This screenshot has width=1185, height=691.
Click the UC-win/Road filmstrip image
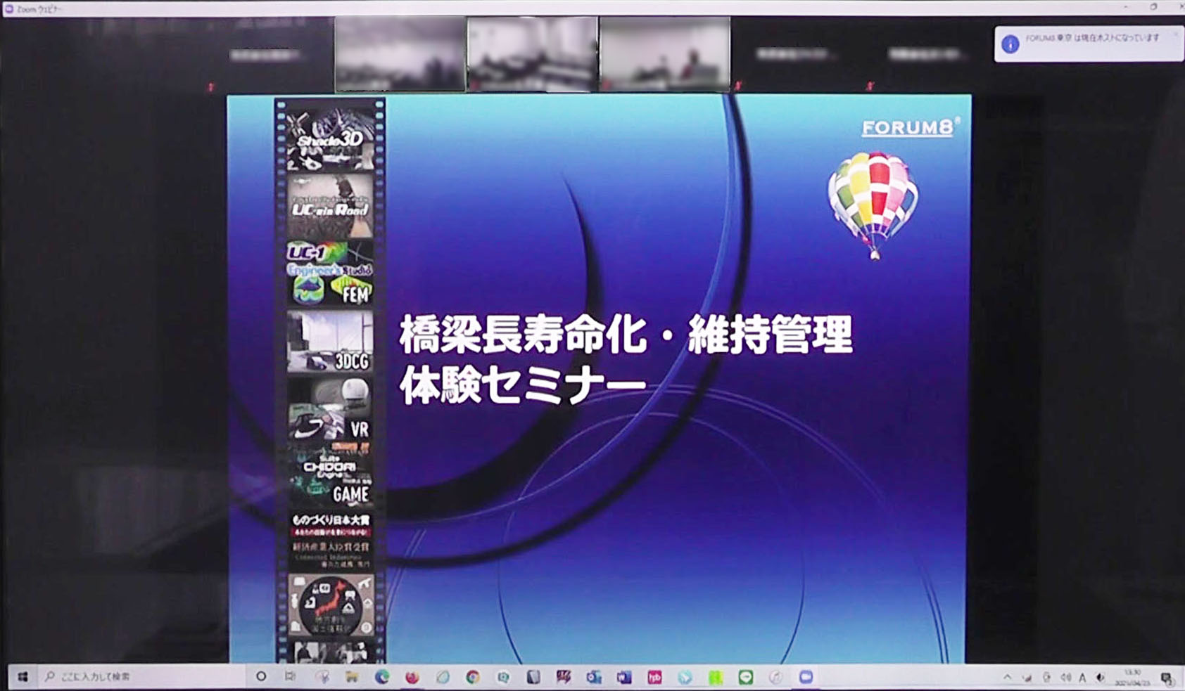tap(330, 206)
